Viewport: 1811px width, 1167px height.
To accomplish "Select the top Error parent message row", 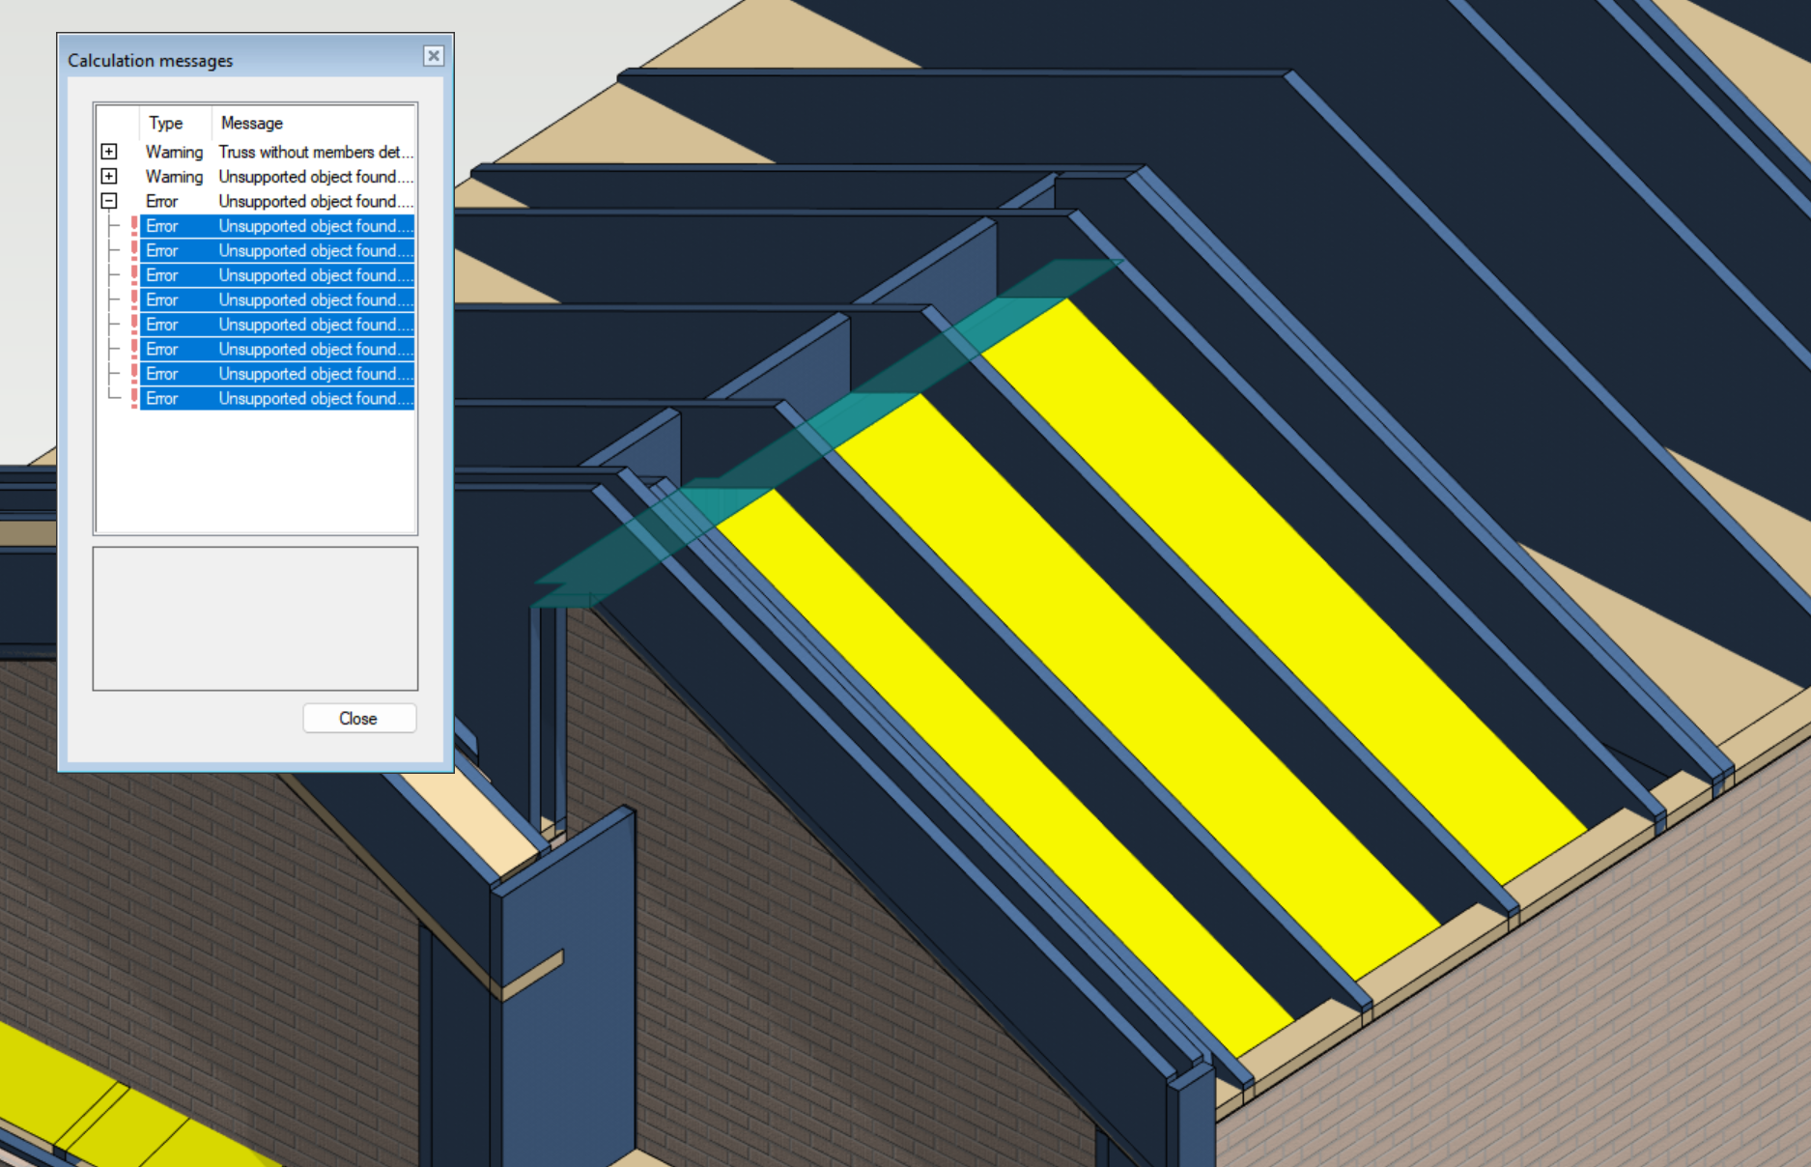I will (290, 201).
